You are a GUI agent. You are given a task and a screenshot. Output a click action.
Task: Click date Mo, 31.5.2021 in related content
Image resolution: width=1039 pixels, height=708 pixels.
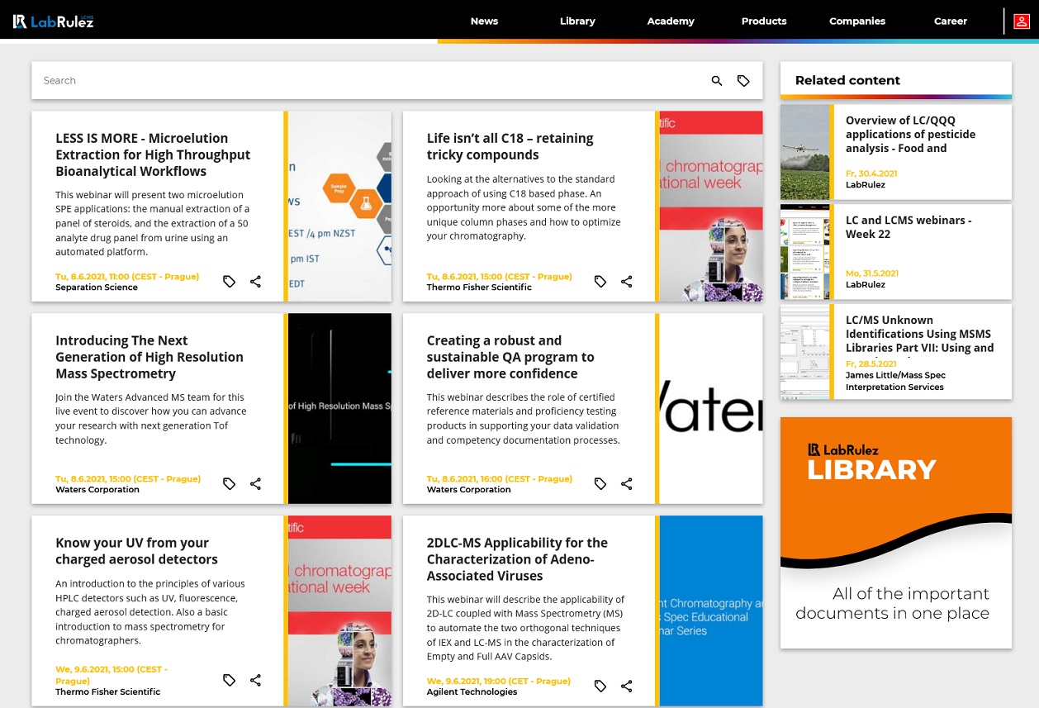coord(872,273)
